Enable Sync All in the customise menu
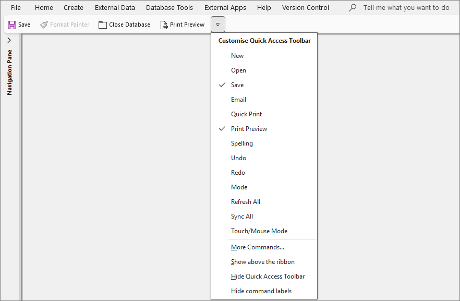This screenshot has width=460, height=301. (x=264, y=216)
